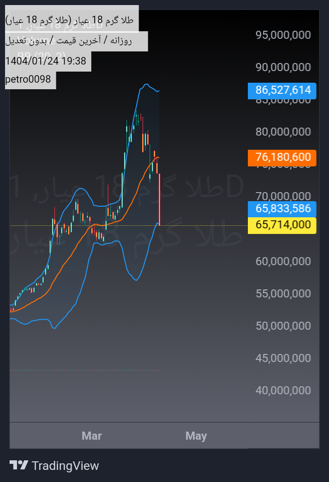Click the 95,000,000 price axis tick

(x=283, y=35)
